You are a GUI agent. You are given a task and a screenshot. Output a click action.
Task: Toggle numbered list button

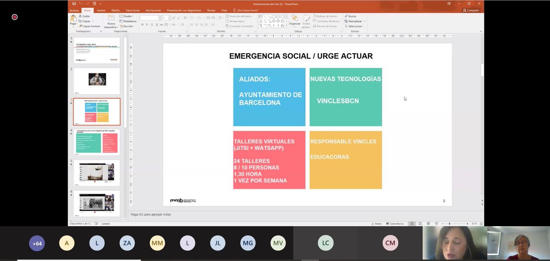click(199, 18)
